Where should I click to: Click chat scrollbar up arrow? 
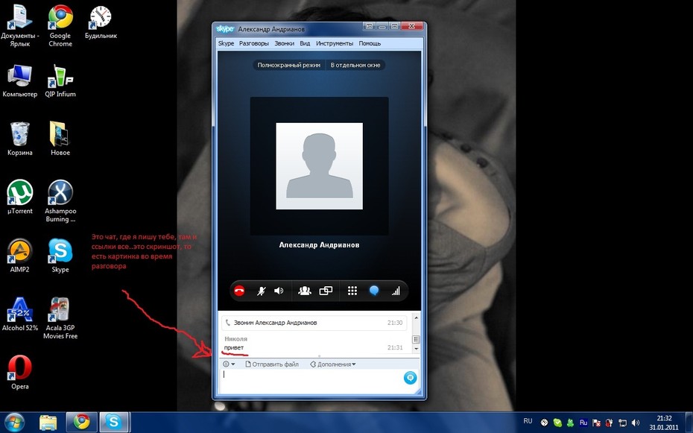(416, 317)
